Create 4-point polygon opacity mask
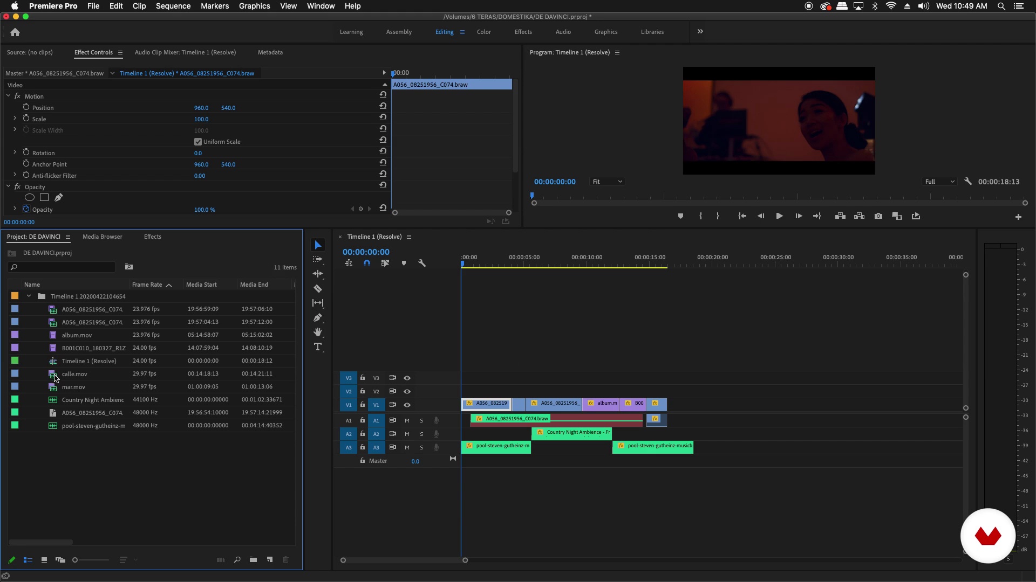Screen dimensions: 1036x582 44,198
